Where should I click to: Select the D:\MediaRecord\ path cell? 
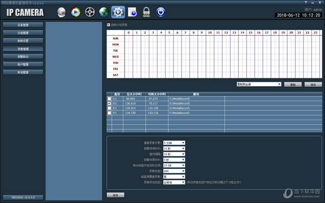tap(196, 103)
